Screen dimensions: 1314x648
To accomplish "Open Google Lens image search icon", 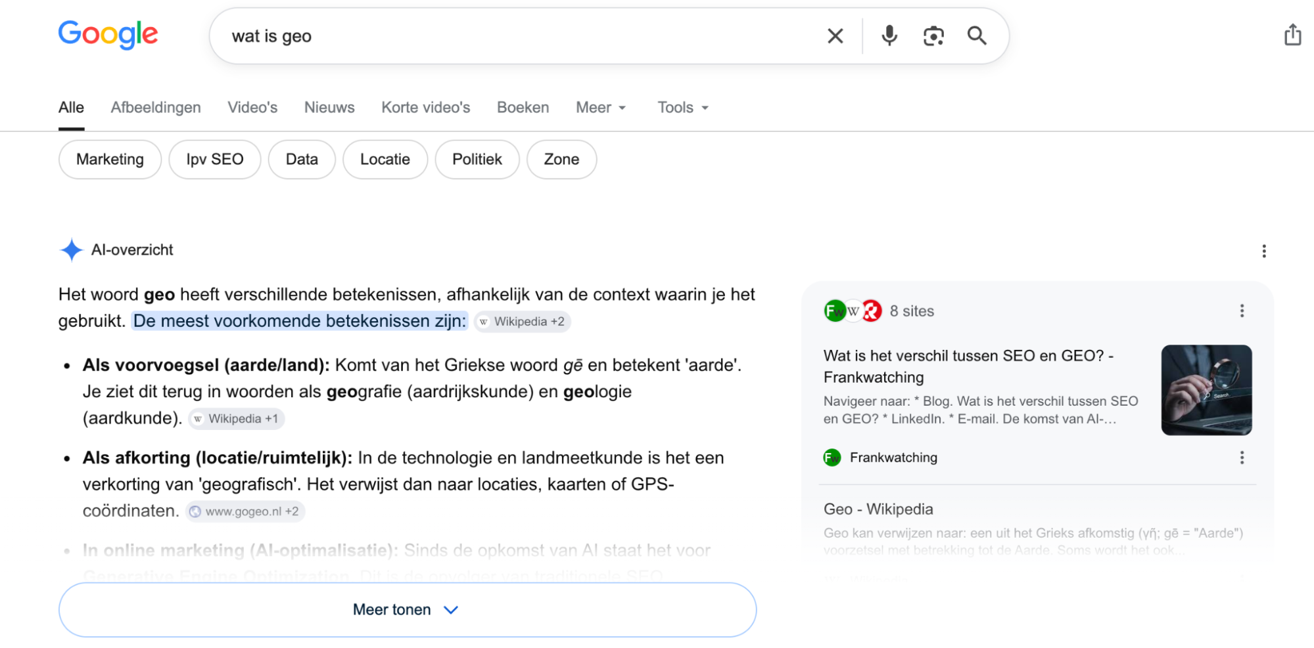I will click(x=933, y=36).
